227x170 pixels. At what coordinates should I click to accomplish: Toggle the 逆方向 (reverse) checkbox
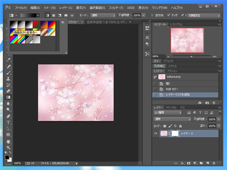152,15
